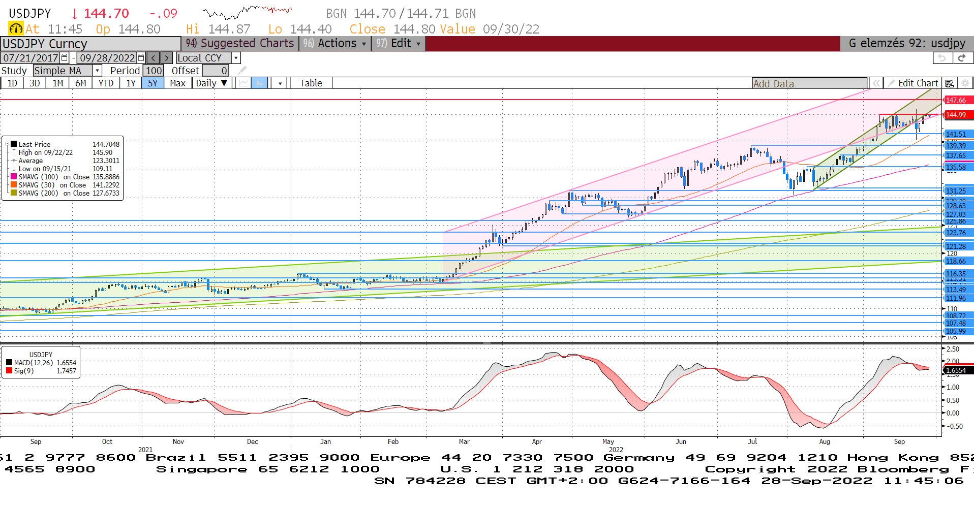974x509 pixels.
Task: Click the 111.96 price level label
Action: [x=958, y=298]
